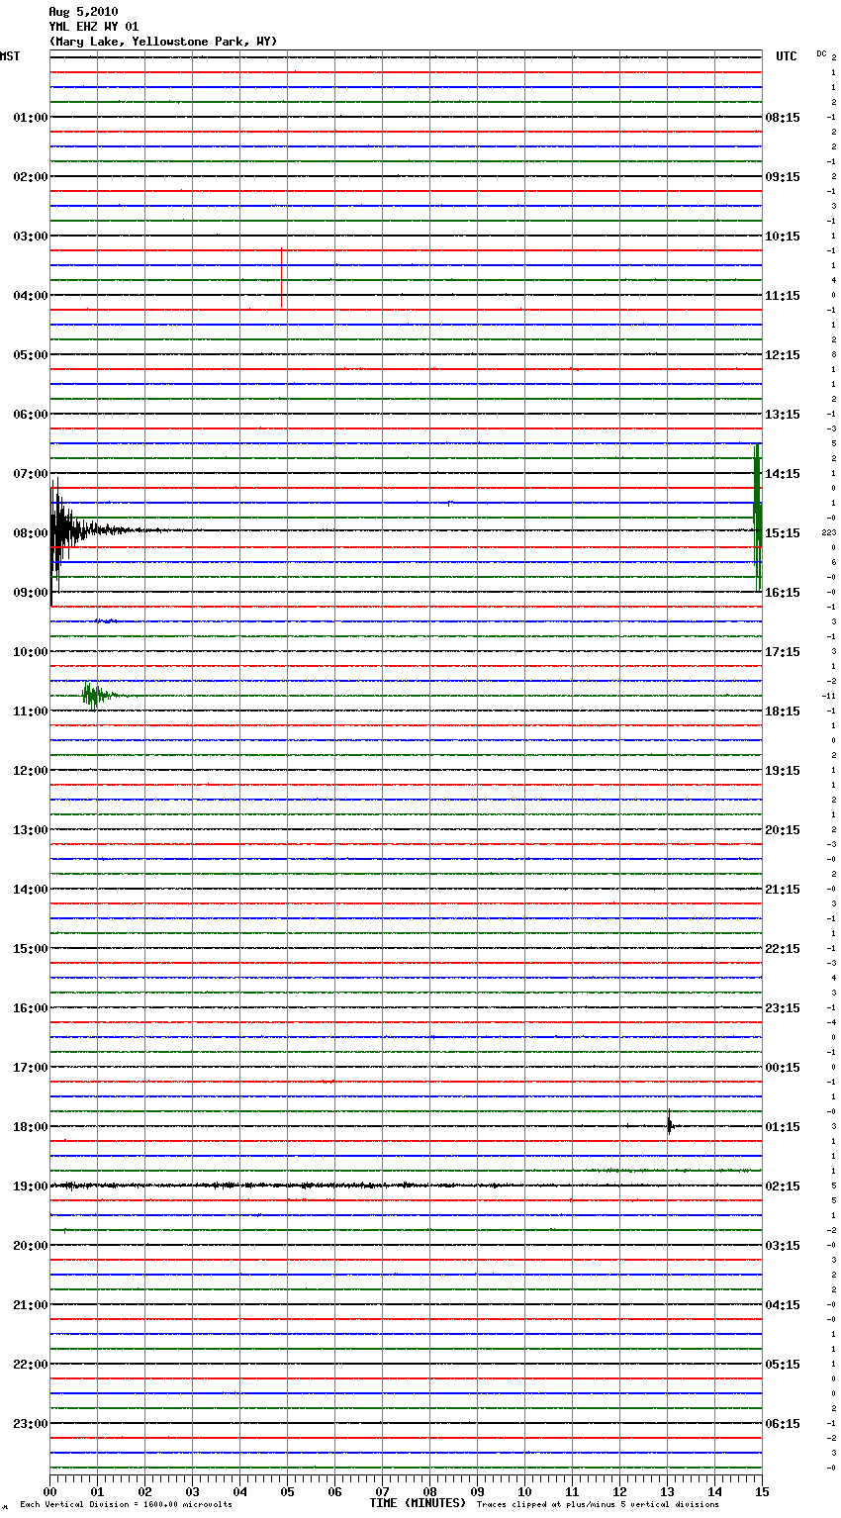The height and width of the screenshot is (1518, 841).
Task: Click the '08:00' MST time label
Action: (31, 533)
